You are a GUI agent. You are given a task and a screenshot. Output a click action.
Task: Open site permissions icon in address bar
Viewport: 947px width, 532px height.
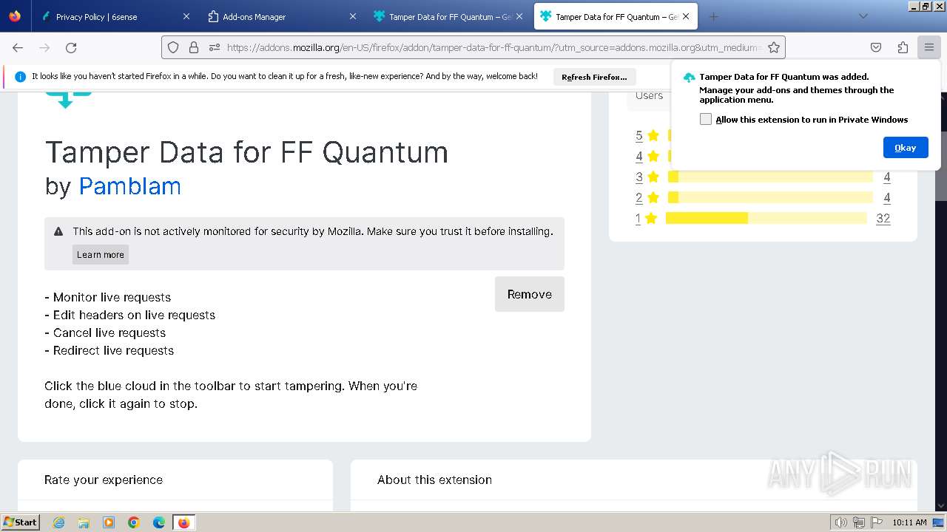click(x=215, y=47)
